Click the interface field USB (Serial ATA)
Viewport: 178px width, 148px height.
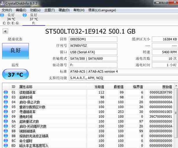click(x=93, y=52)
